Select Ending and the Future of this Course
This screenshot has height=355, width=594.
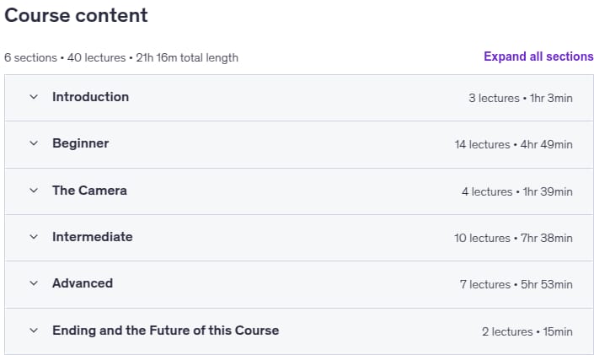[165, 331]
